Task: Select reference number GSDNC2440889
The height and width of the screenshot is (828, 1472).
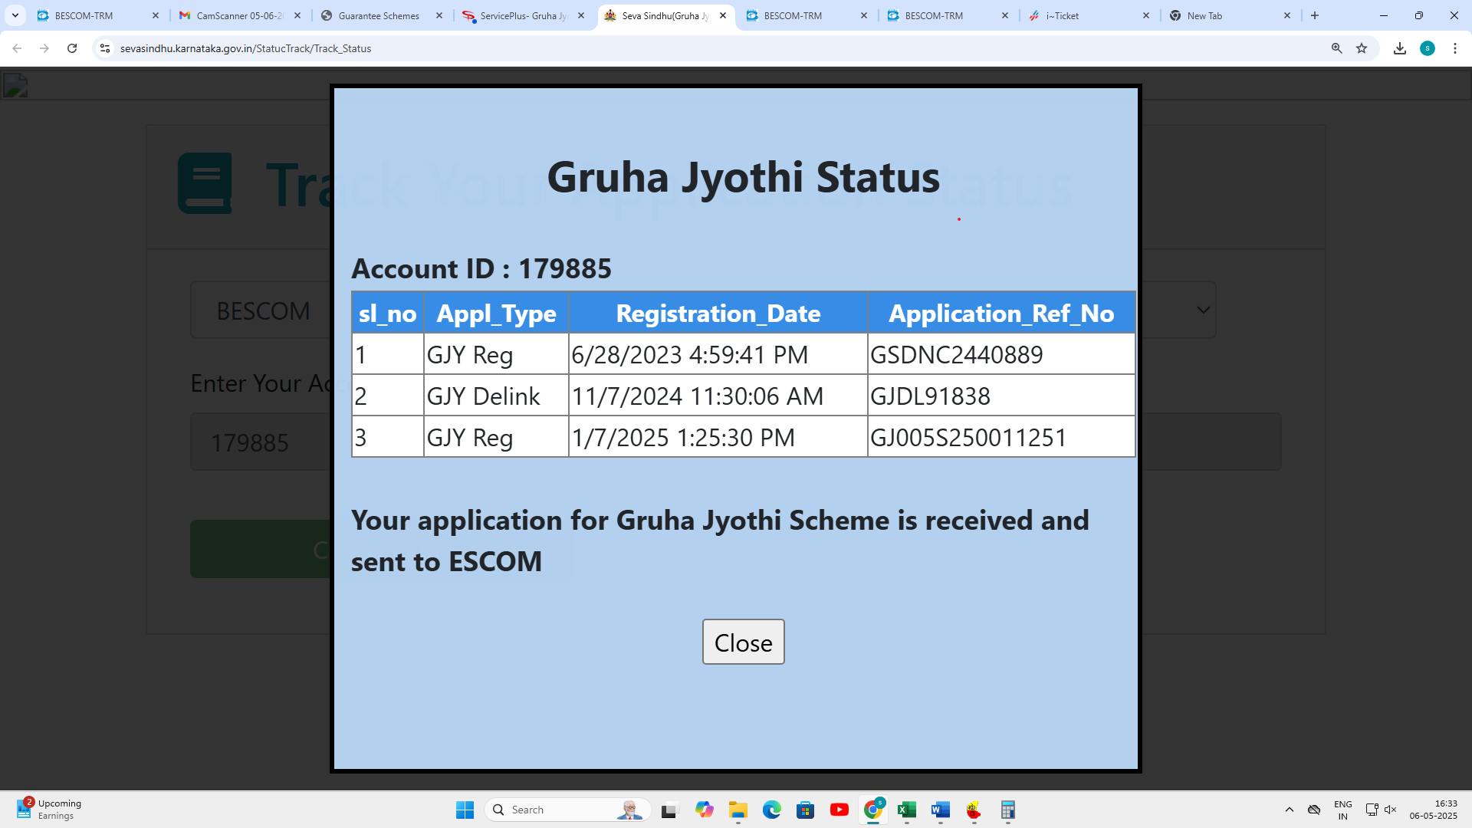Action: 956,354
